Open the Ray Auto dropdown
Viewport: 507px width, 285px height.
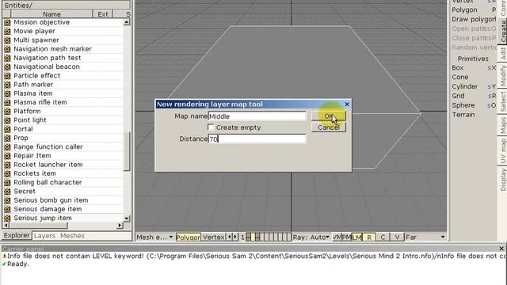(311, 237)
